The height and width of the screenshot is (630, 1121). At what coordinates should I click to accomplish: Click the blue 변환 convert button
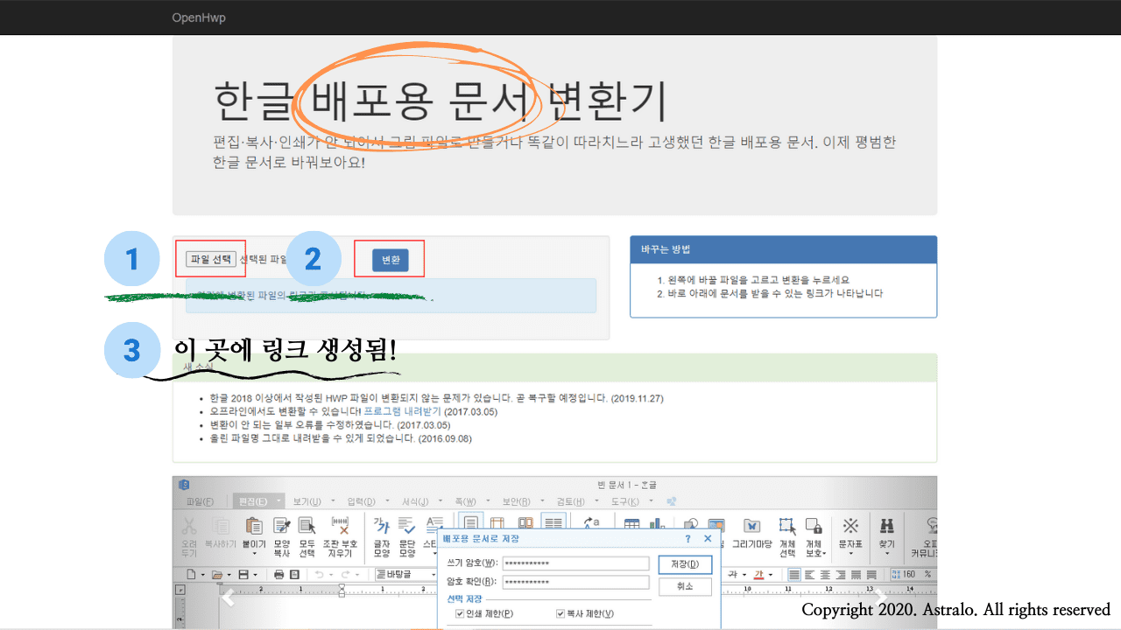[x=391, y=260]
